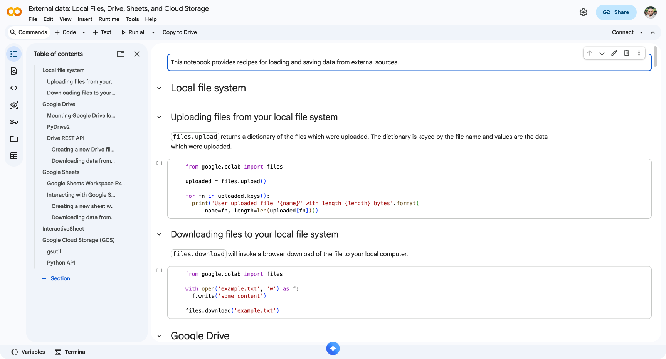This screenshot has height=359, width=666.
Task: Run the files.download code cell
Action: coord(159,271)
